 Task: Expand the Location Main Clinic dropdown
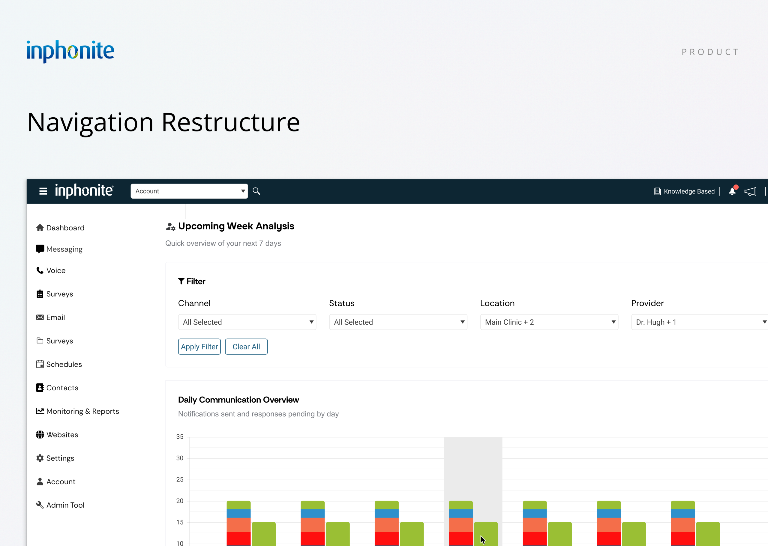[549, 322]
